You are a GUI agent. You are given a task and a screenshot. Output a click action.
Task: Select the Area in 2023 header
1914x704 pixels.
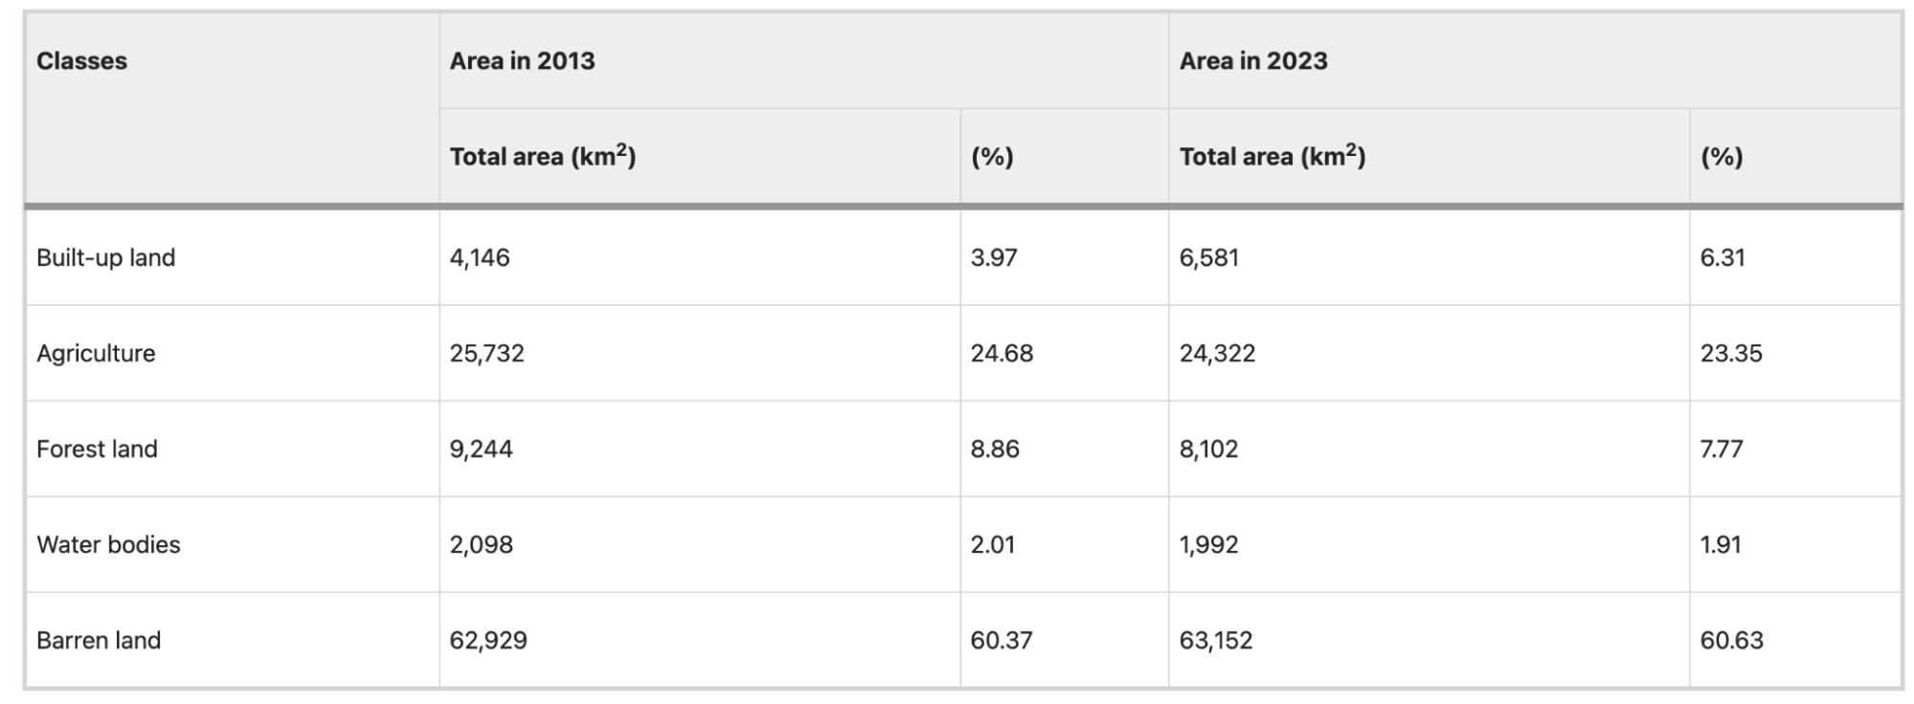tap(1253, 61)
